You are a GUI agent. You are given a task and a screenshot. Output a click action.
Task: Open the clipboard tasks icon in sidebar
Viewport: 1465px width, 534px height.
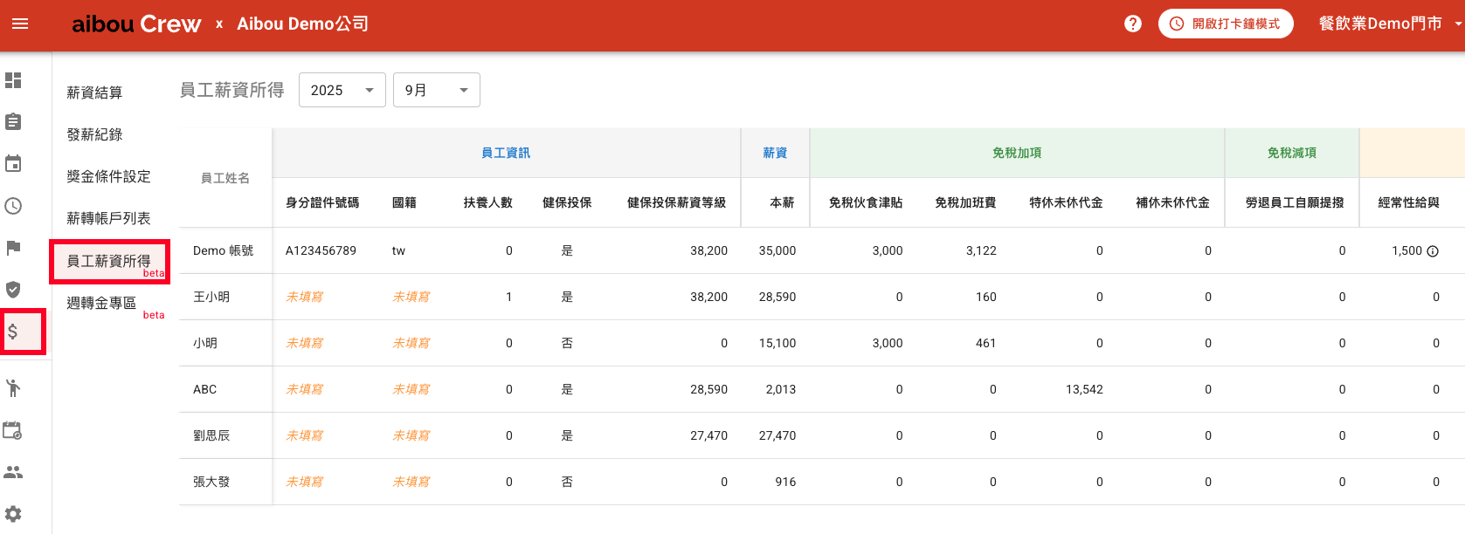pos(13,121)
